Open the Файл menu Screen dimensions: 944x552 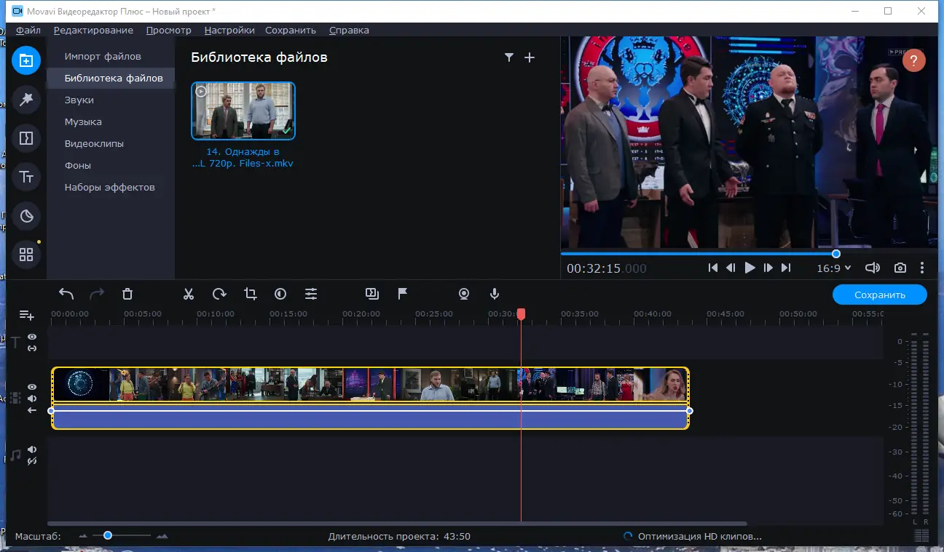click(28, 30)
